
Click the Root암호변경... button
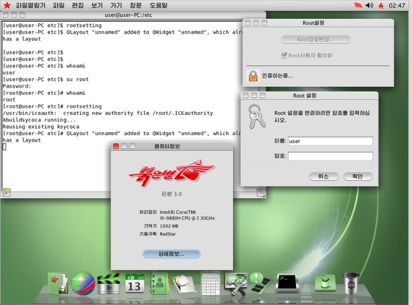[x=316, y=40]
